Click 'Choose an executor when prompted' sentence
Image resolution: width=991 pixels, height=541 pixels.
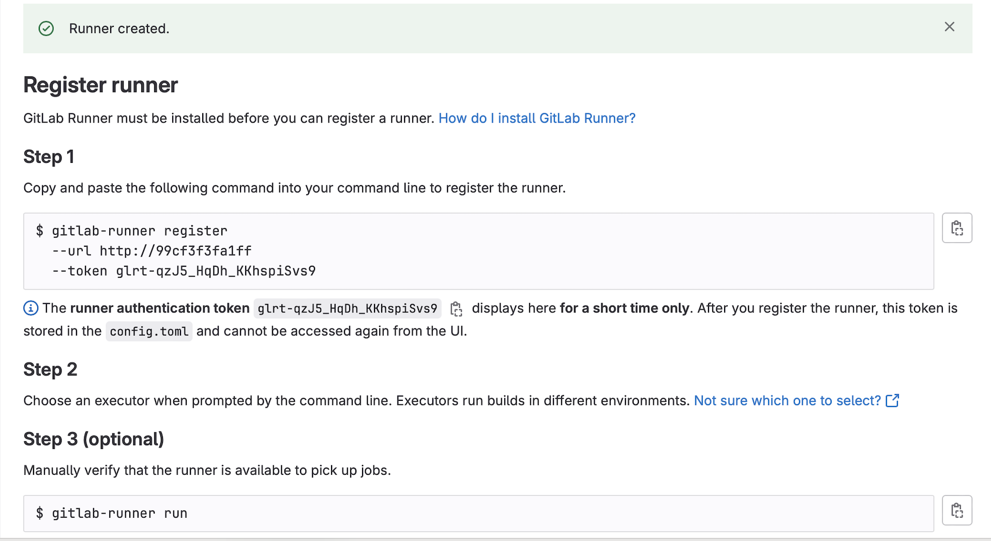[x=208, y=401]
